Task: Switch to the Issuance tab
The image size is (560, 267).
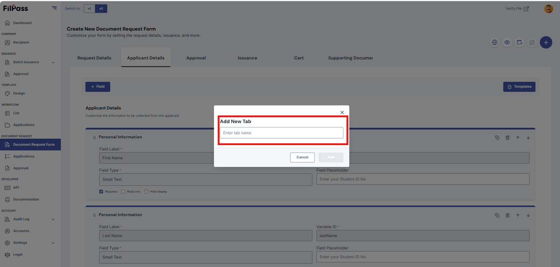Action: pyautogui.click(x=247, y=58)
